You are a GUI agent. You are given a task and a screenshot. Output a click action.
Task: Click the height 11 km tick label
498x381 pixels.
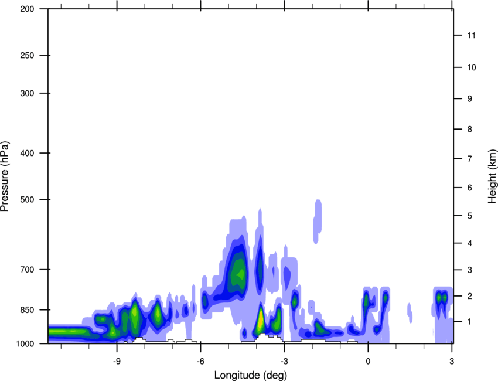pyautogui.click(x=471, y=35)
